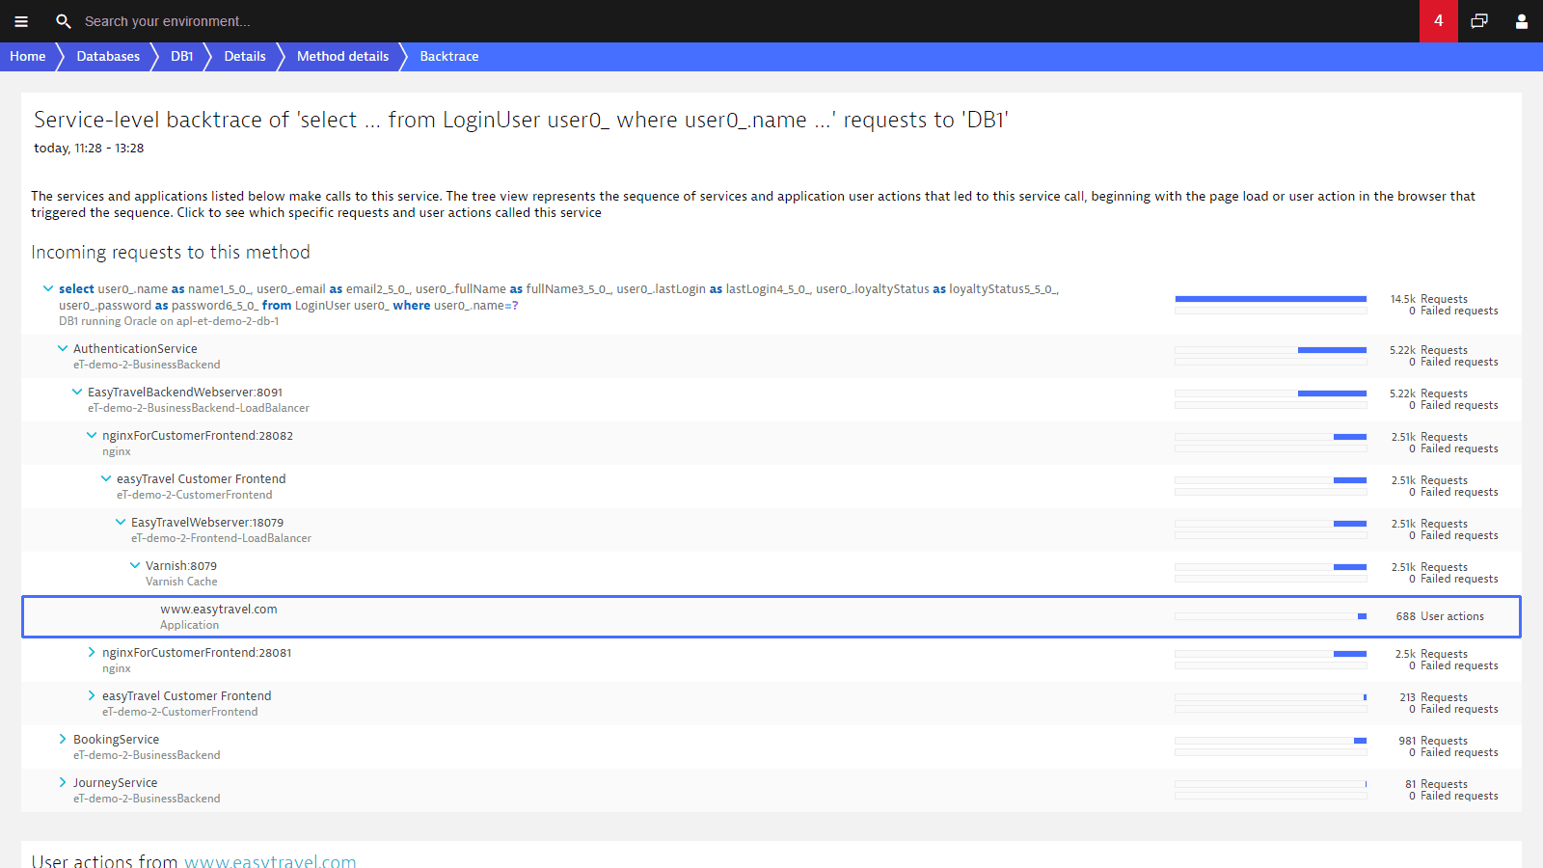
Task: Go to DB1 breadcrumb
Action: pyautogui.click(x=182, y=57)
